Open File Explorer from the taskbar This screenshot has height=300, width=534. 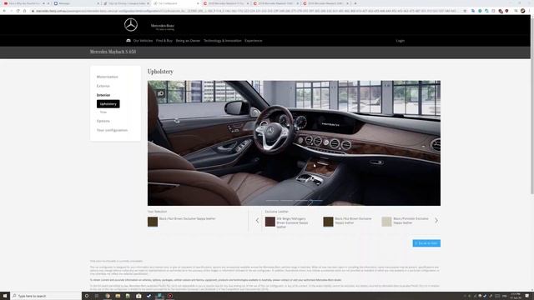pyautogui.click(x=118, y=296)
